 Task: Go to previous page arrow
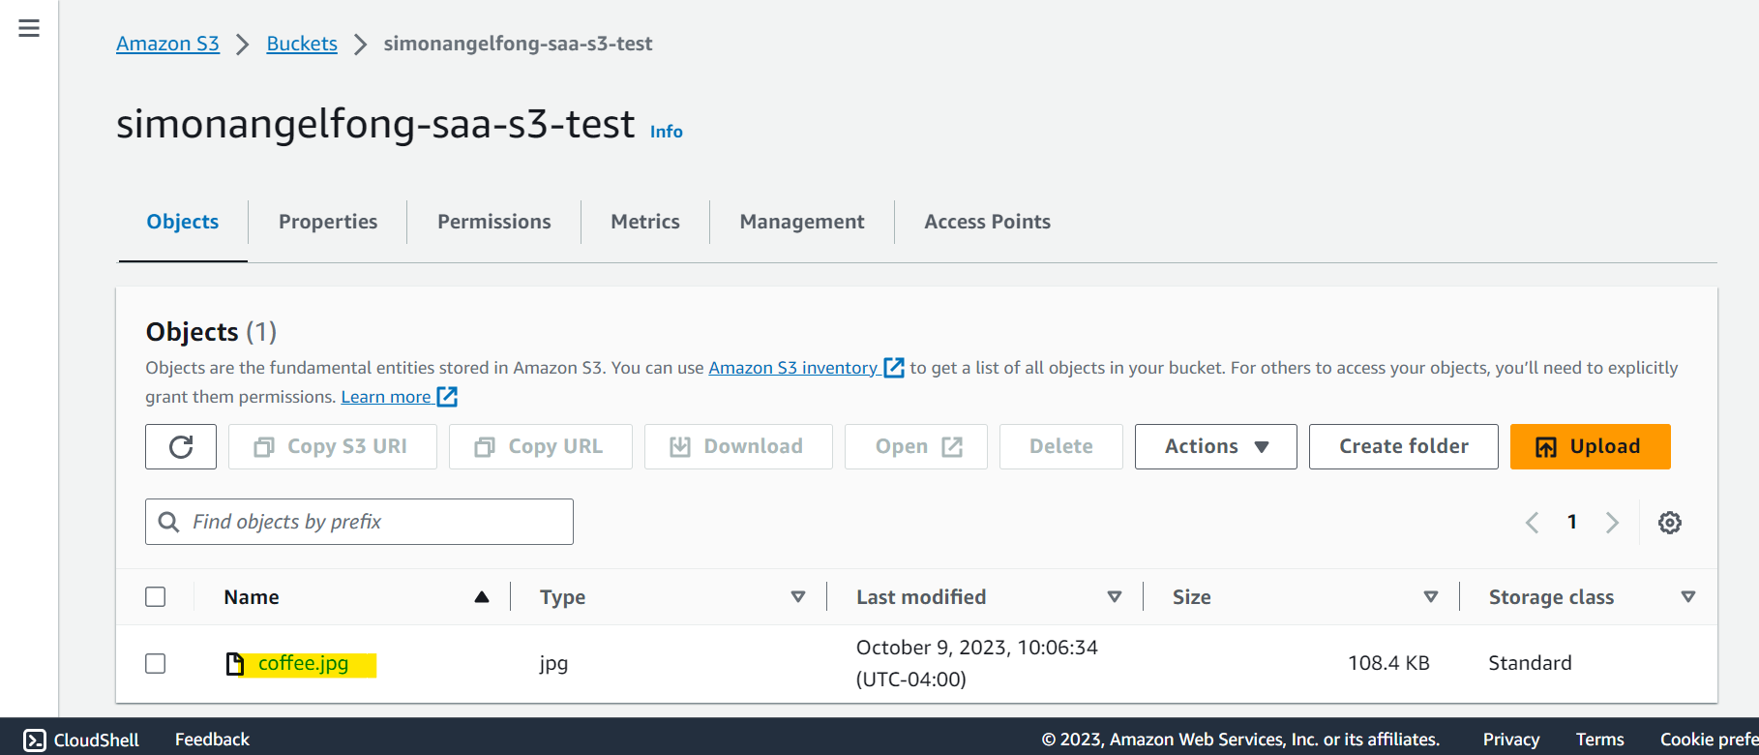[1533, 523]
